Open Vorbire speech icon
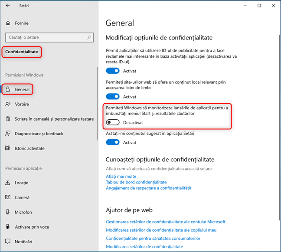The width and height of the screenshot is (281, 252). [x=8, y=104]
